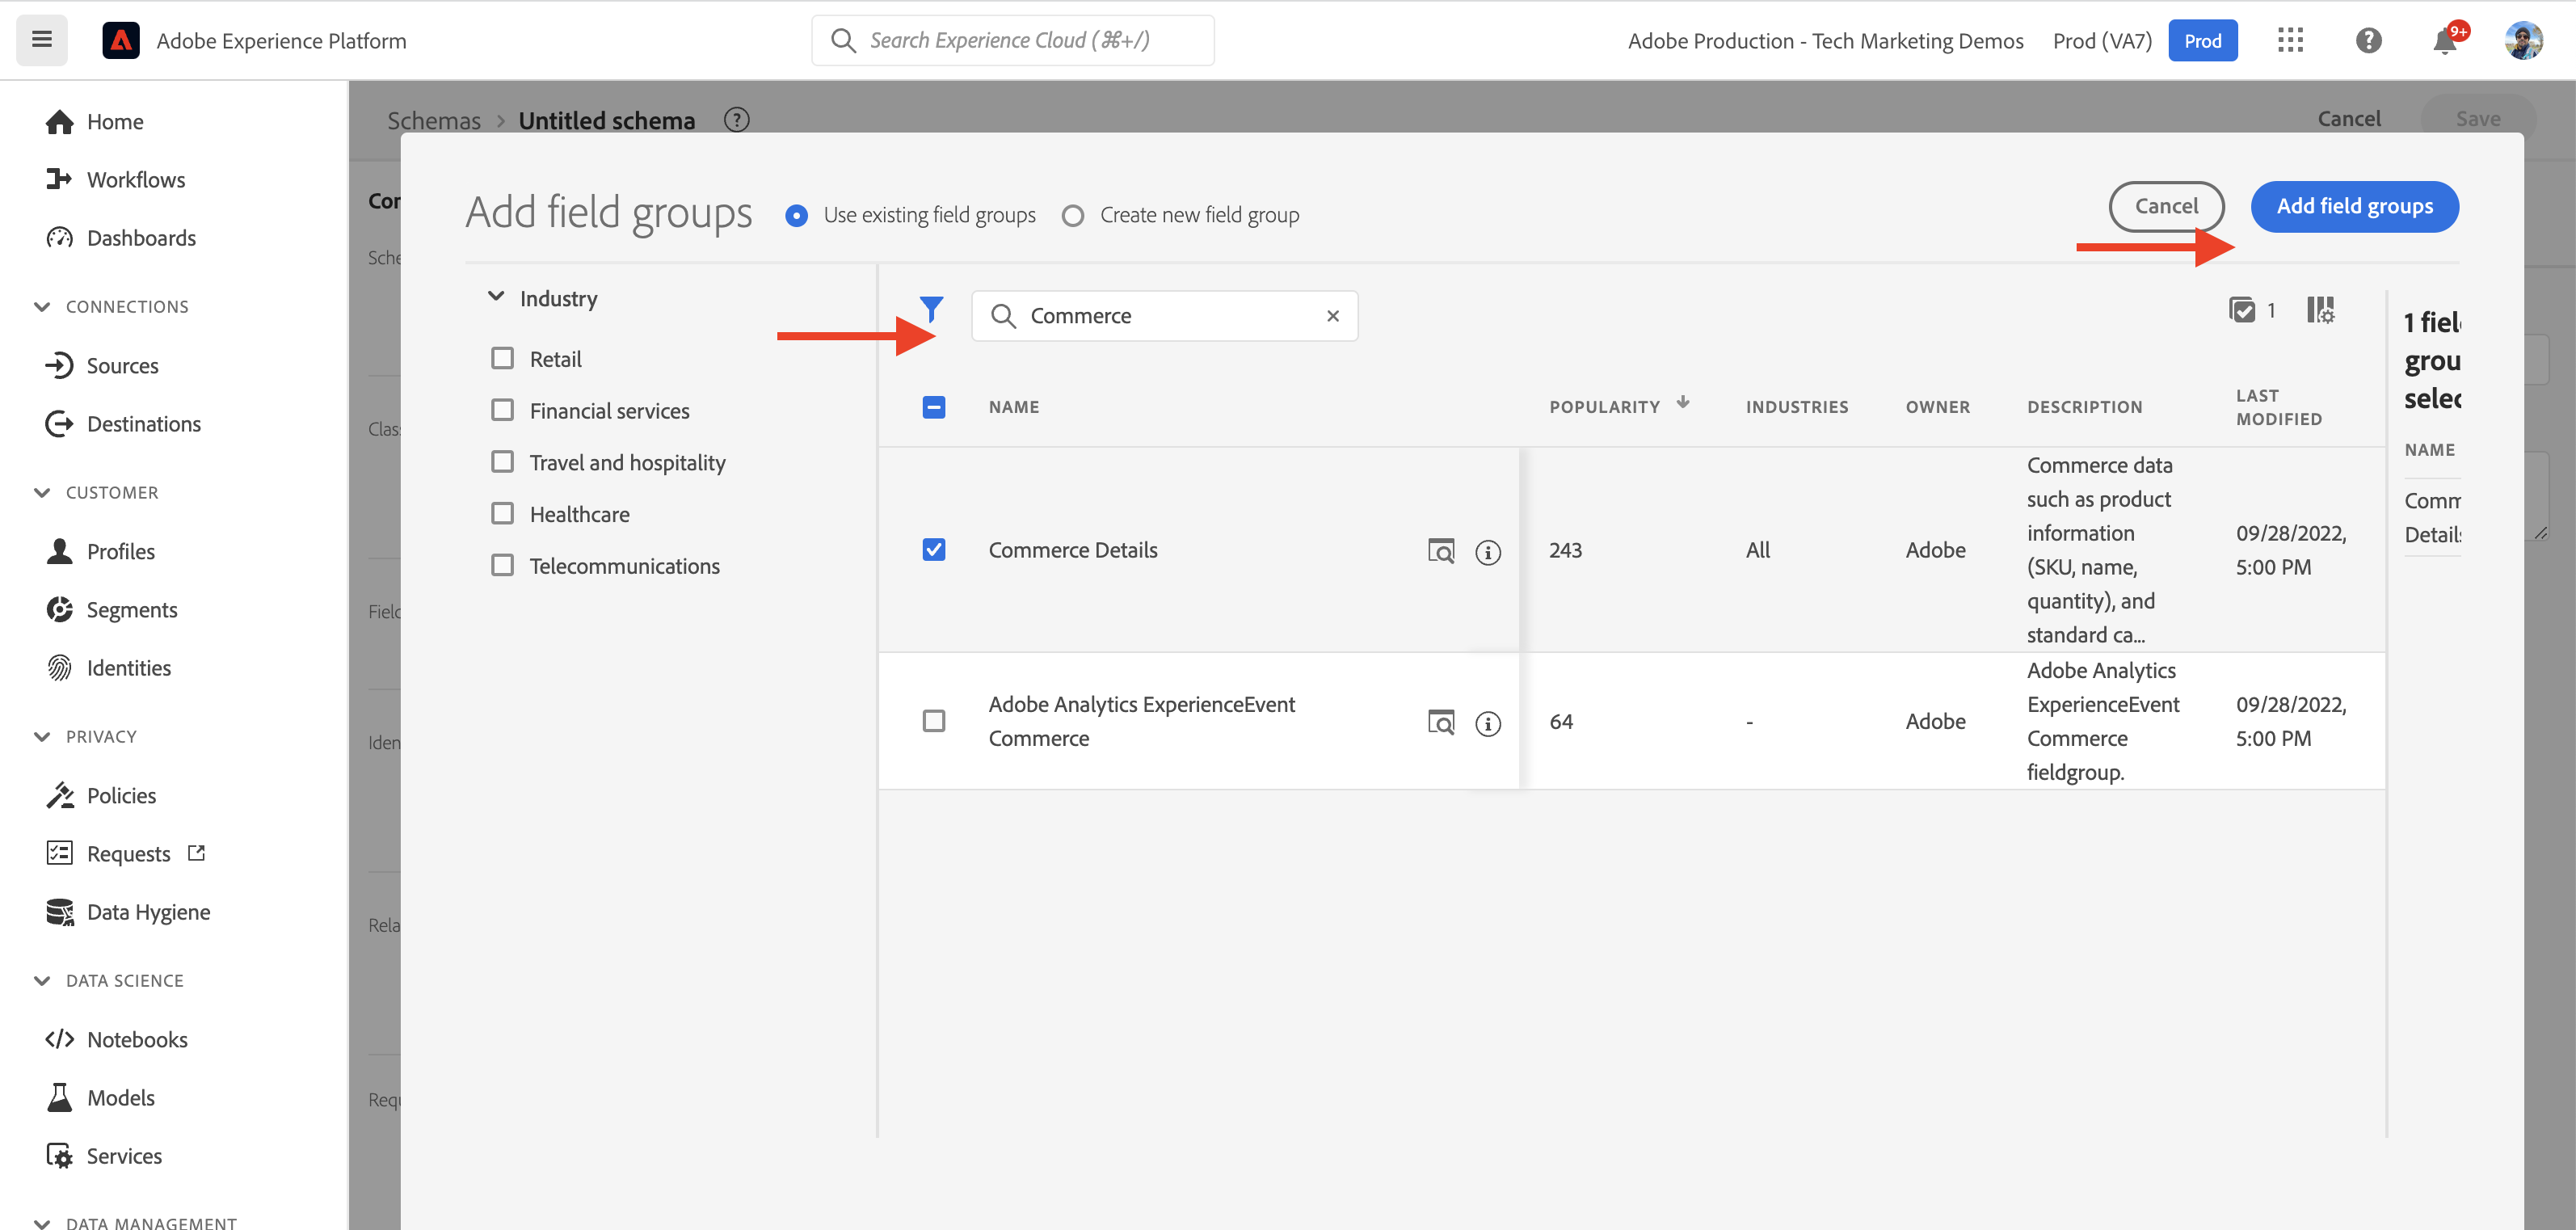Click the blue filter funnel icon

[x=931, y=310]
